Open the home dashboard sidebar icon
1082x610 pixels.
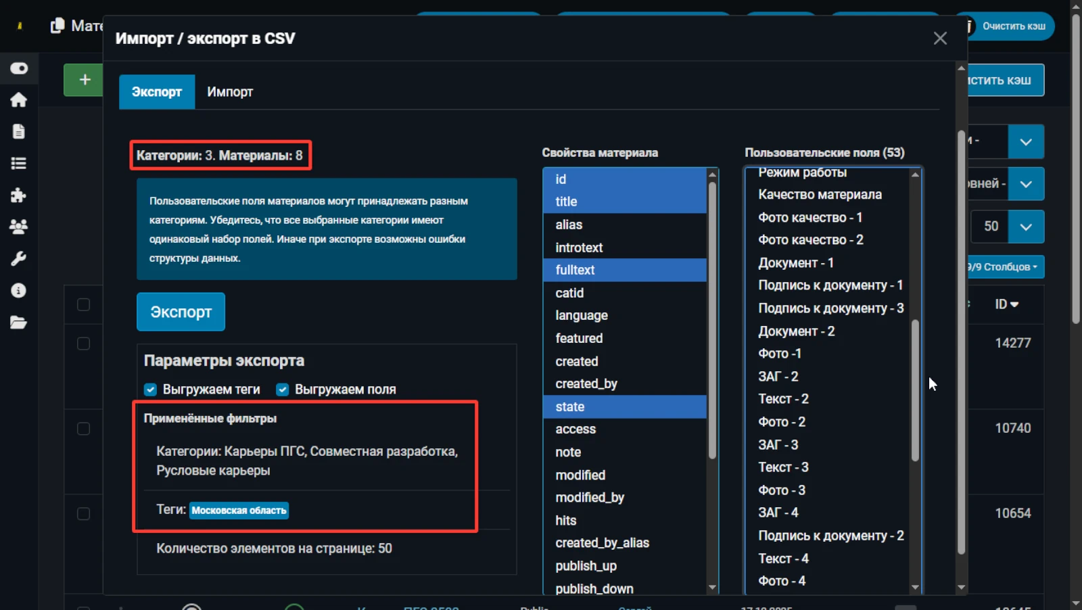18,100
